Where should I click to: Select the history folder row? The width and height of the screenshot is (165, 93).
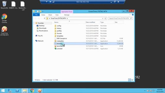tap(89, 28)
